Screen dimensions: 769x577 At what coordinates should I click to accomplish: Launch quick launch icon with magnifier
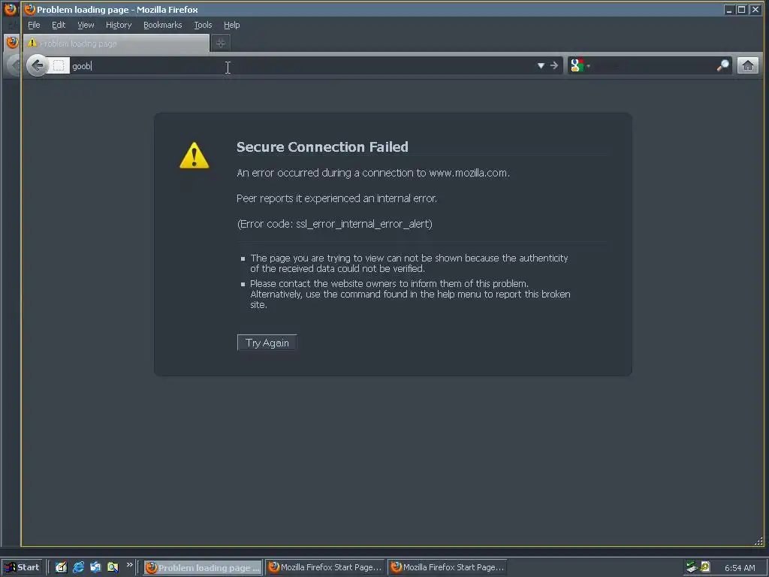click(113, 567)
